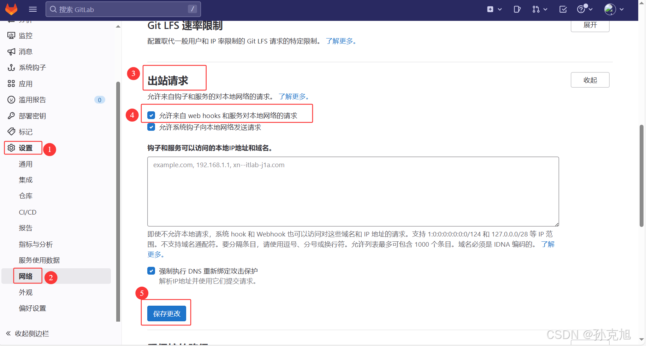The height and width of the screenshot is (346, 646).
Task: Open 了解更多 link under 出站请求
Action: pyautogui.click(x=294, y=96)
